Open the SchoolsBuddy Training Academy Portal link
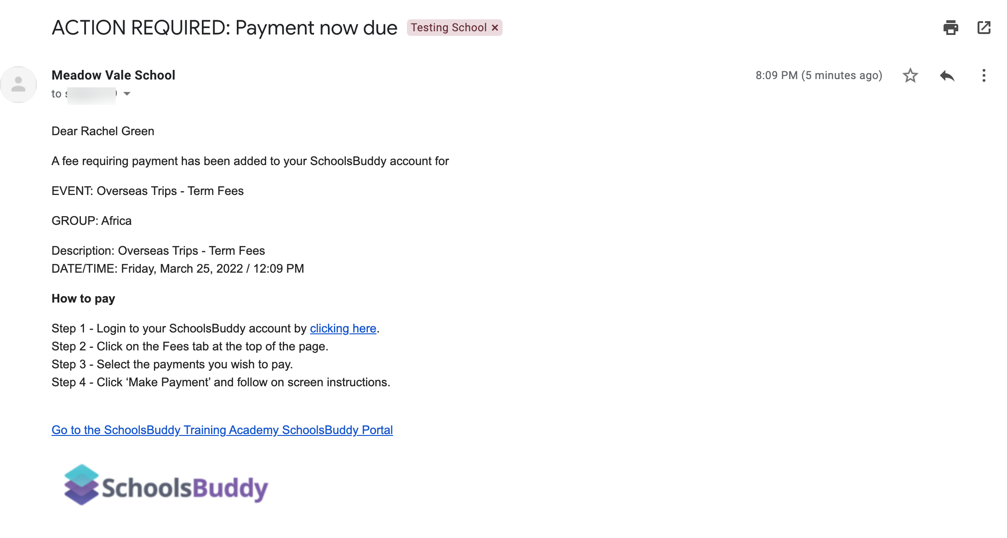The height and width of the screenshot is (538, 1007). click(222, 430)
